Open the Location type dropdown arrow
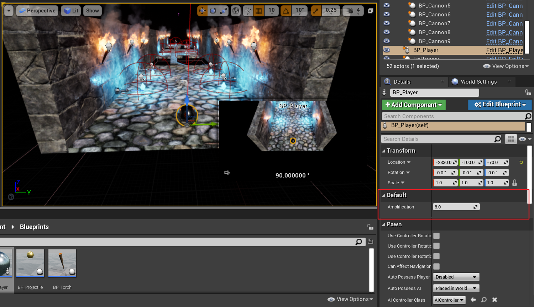This screenshot has width=534, height=307. pyautogui.click(x=409, y=162)
